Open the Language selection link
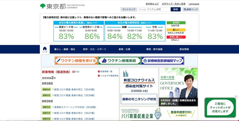 click(194, 4)
